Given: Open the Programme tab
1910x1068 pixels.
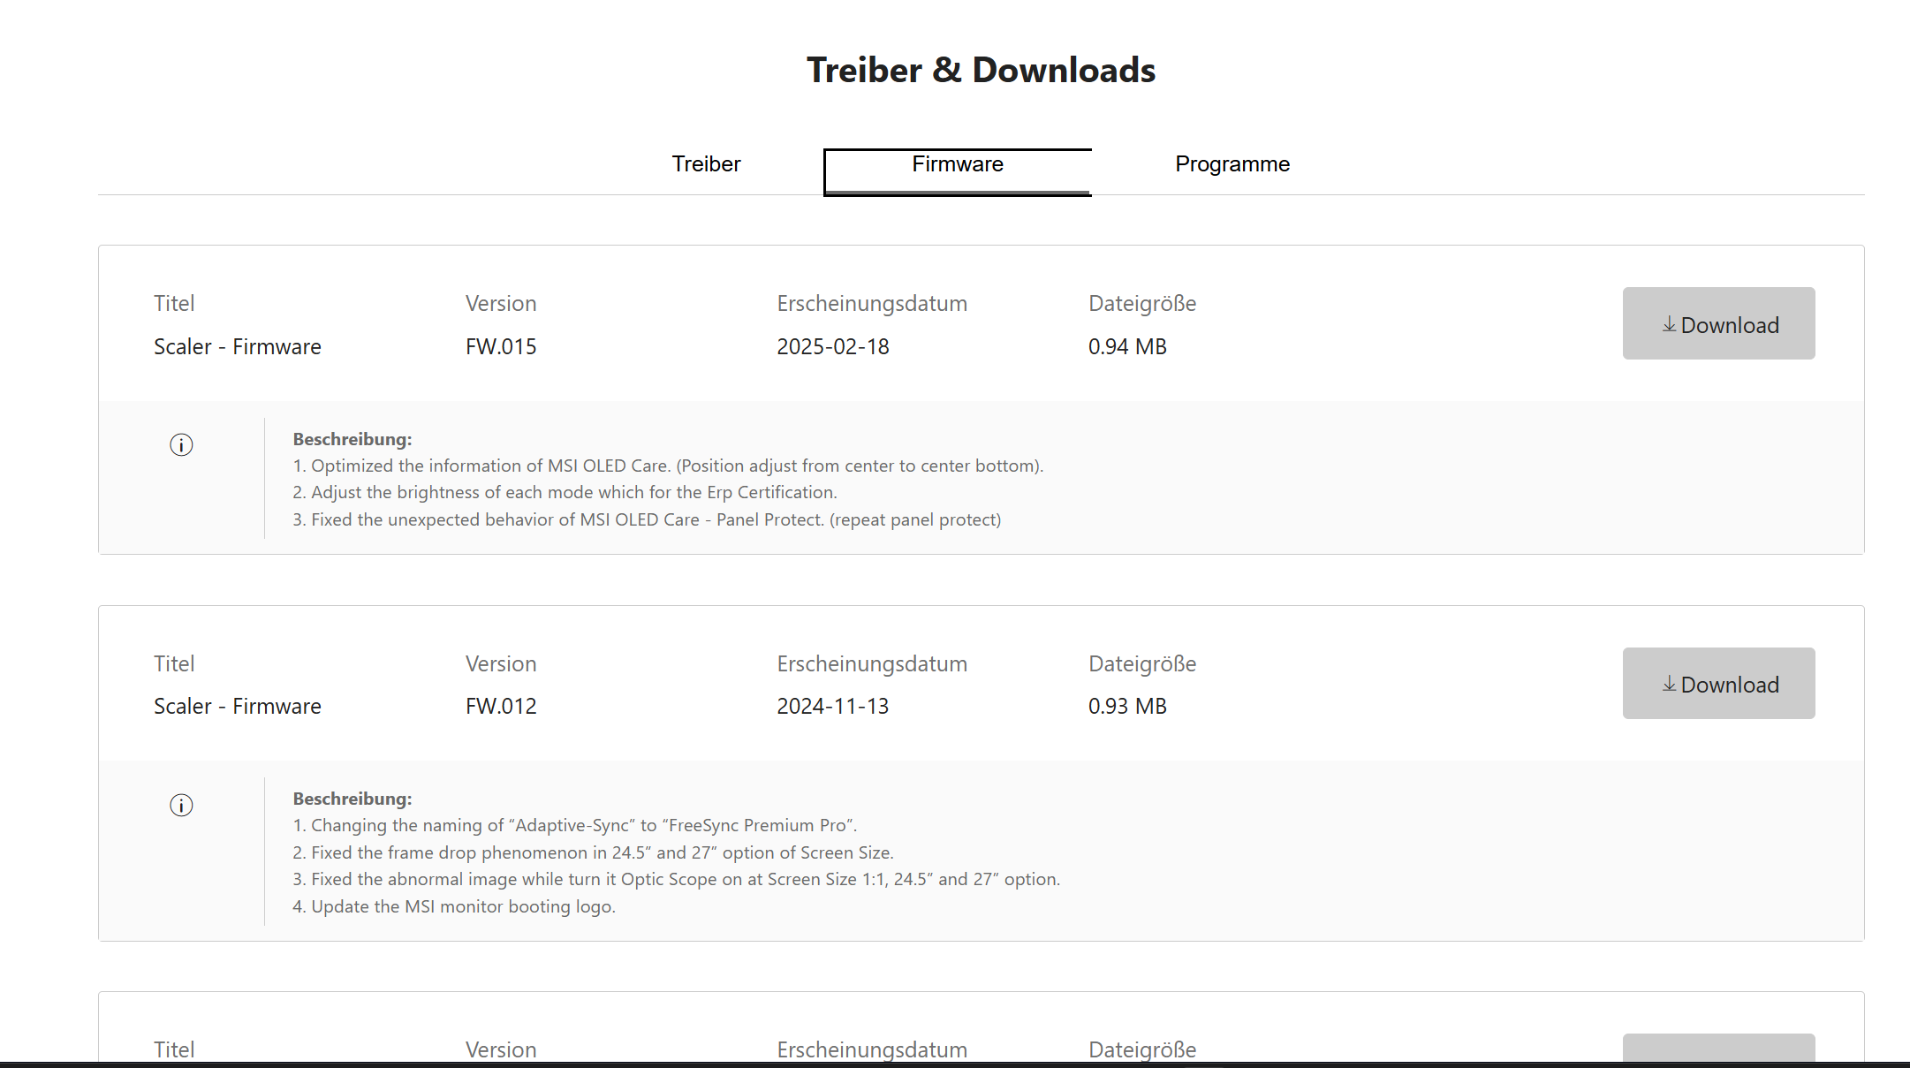Looking at the screenshot, I should (x=1232, y=164).
